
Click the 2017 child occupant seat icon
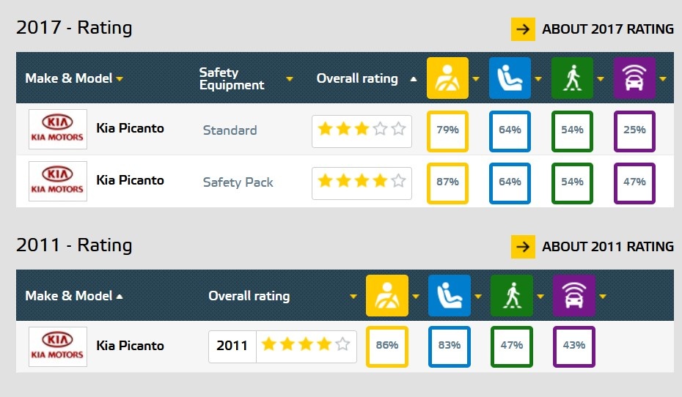click(510, 78)
